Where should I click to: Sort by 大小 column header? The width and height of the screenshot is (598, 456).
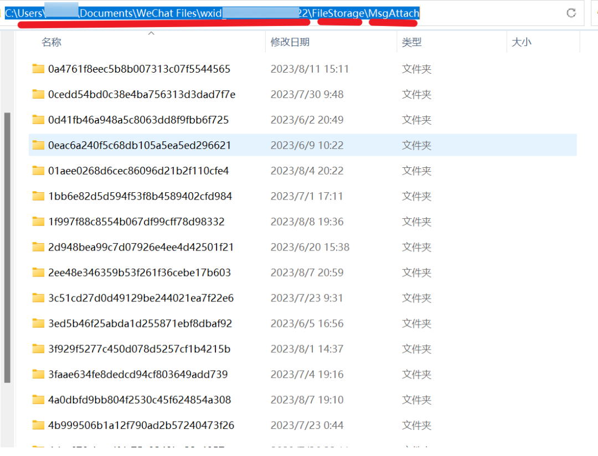click(521, 42)
